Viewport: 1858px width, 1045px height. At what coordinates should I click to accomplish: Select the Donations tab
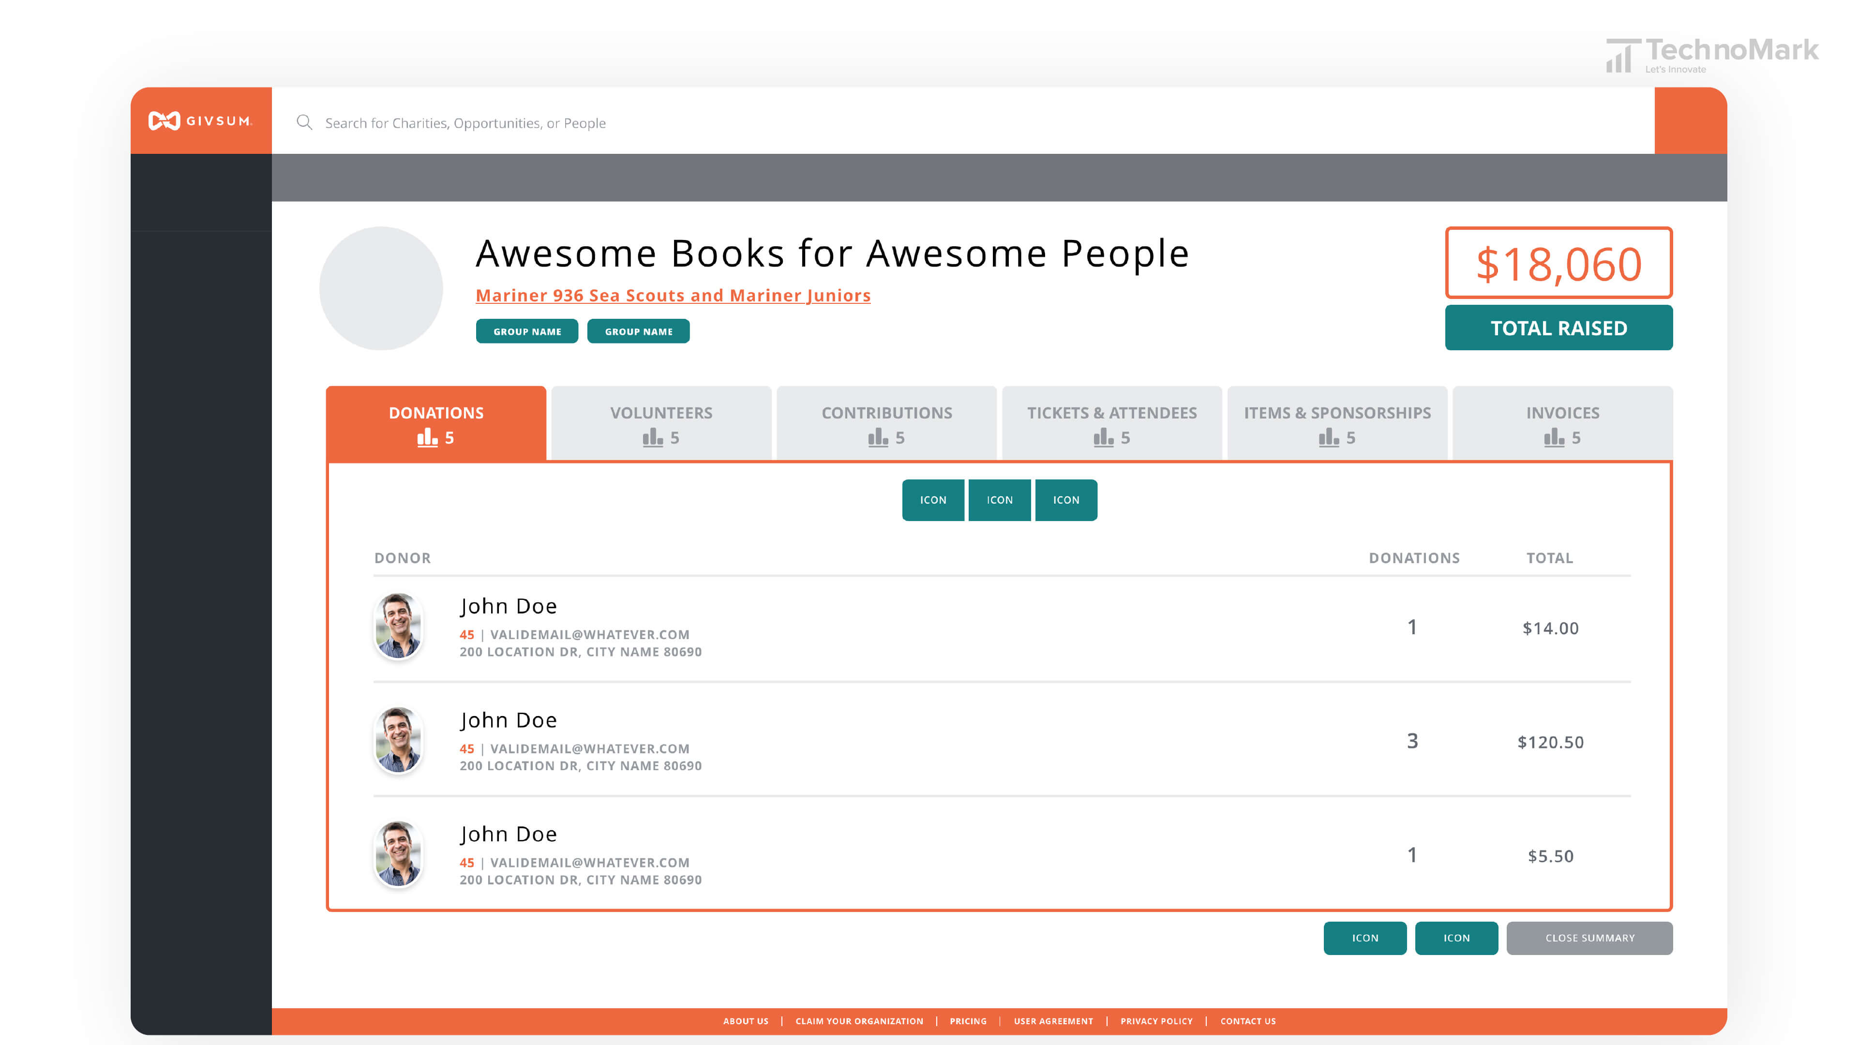point(435,424)
